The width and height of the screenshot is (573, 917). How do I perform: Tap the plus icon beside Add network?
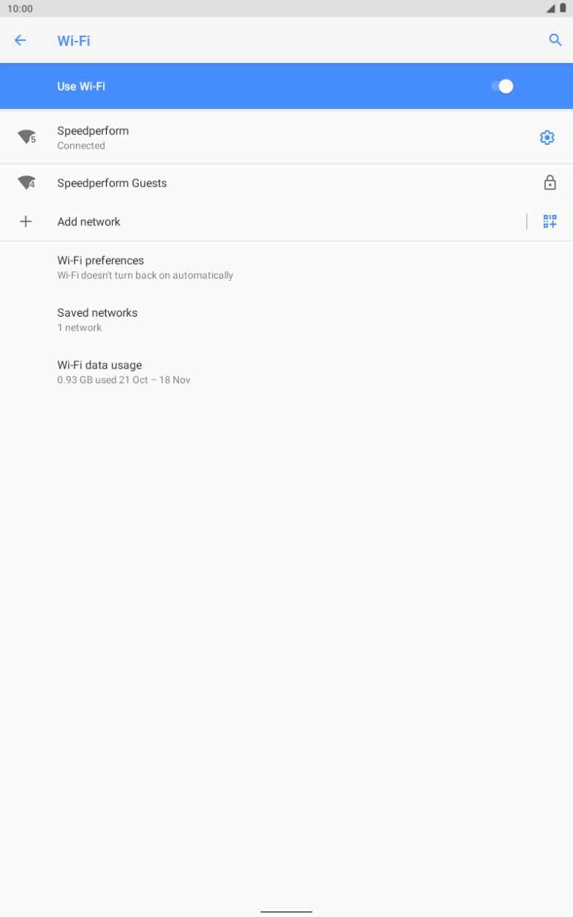click(x=26, y=222)
